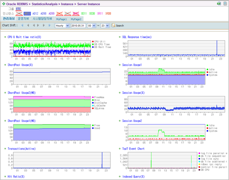The width and height of the screenshot is (229, 180).
Task: Click the Session Usage1 chart title
Action: [132, 65]
